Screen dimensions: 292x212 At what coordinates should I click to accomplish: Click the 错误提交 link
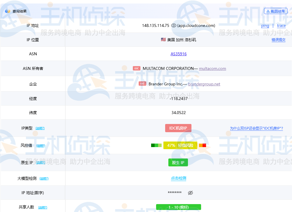(279, 40)
